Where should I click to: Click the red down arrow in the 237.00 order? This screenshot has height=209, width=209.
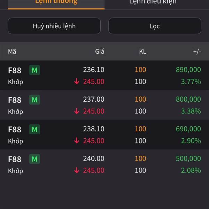(77, 111)
